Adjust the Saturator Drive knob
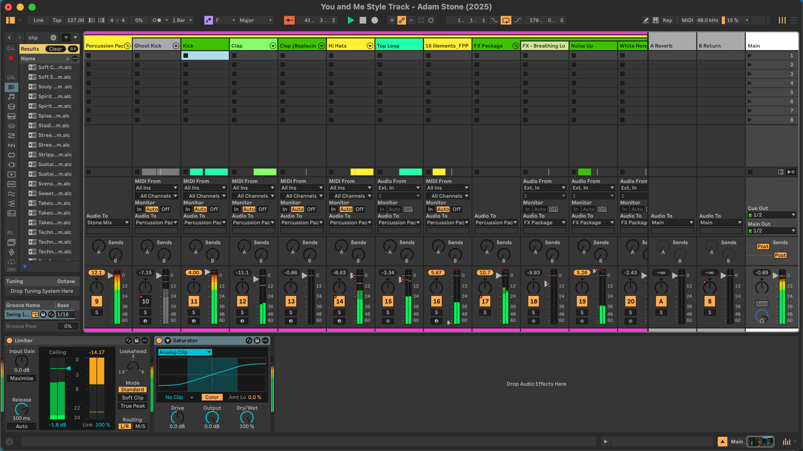803x451 pixels. coord(177,417)
